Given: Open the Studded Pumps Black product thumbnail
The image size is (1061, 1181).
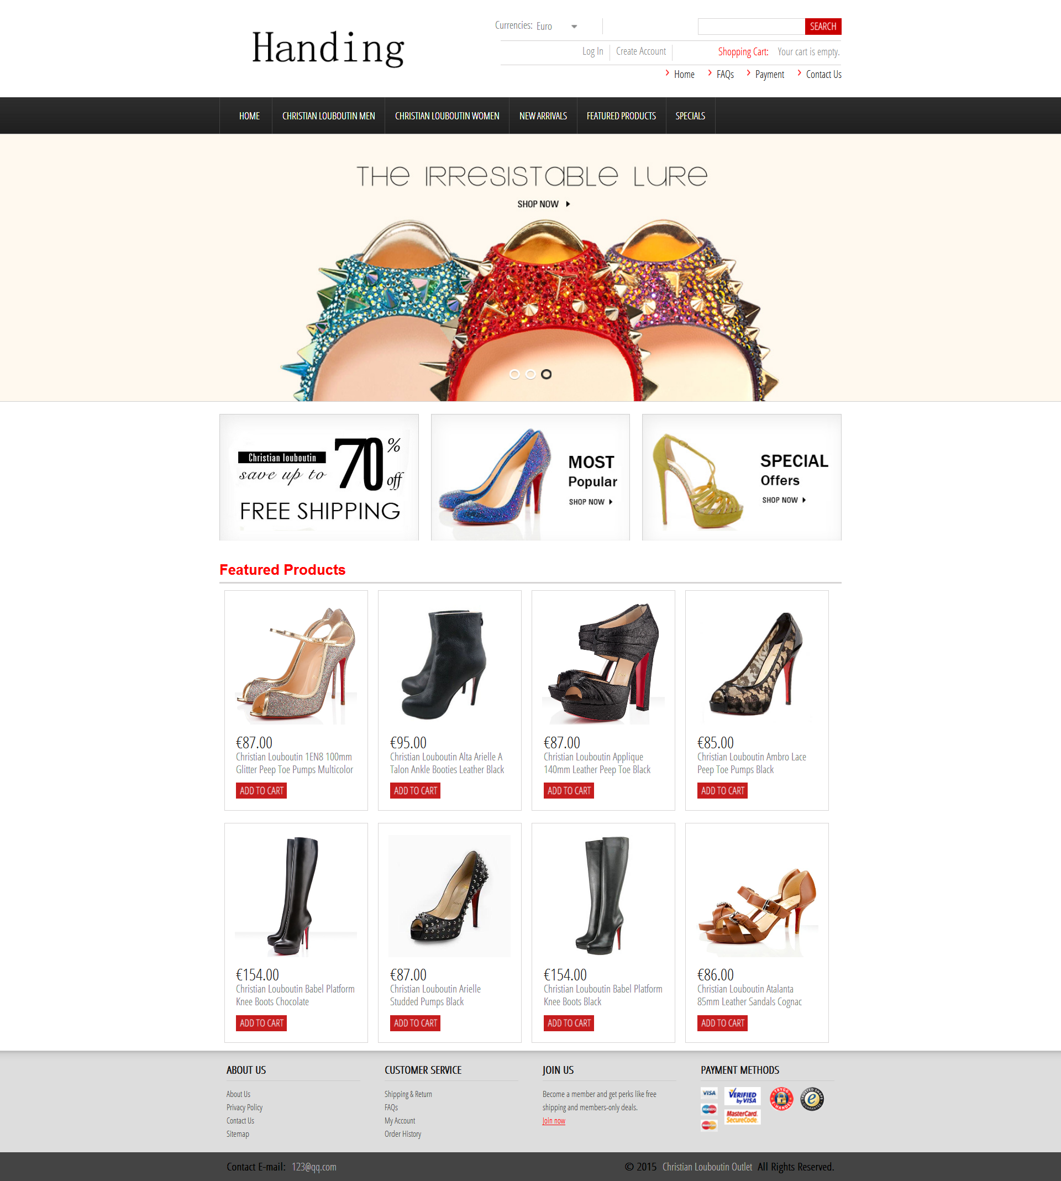Looking at the screenshot, I should [449, 895].
